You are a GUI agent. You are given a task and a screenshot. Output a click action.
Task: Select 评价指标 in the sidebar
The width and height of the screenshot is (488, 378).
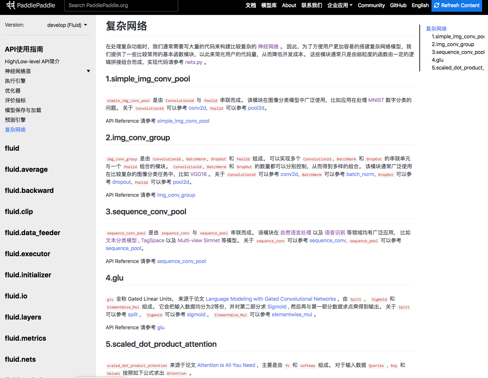click(15, 100)
